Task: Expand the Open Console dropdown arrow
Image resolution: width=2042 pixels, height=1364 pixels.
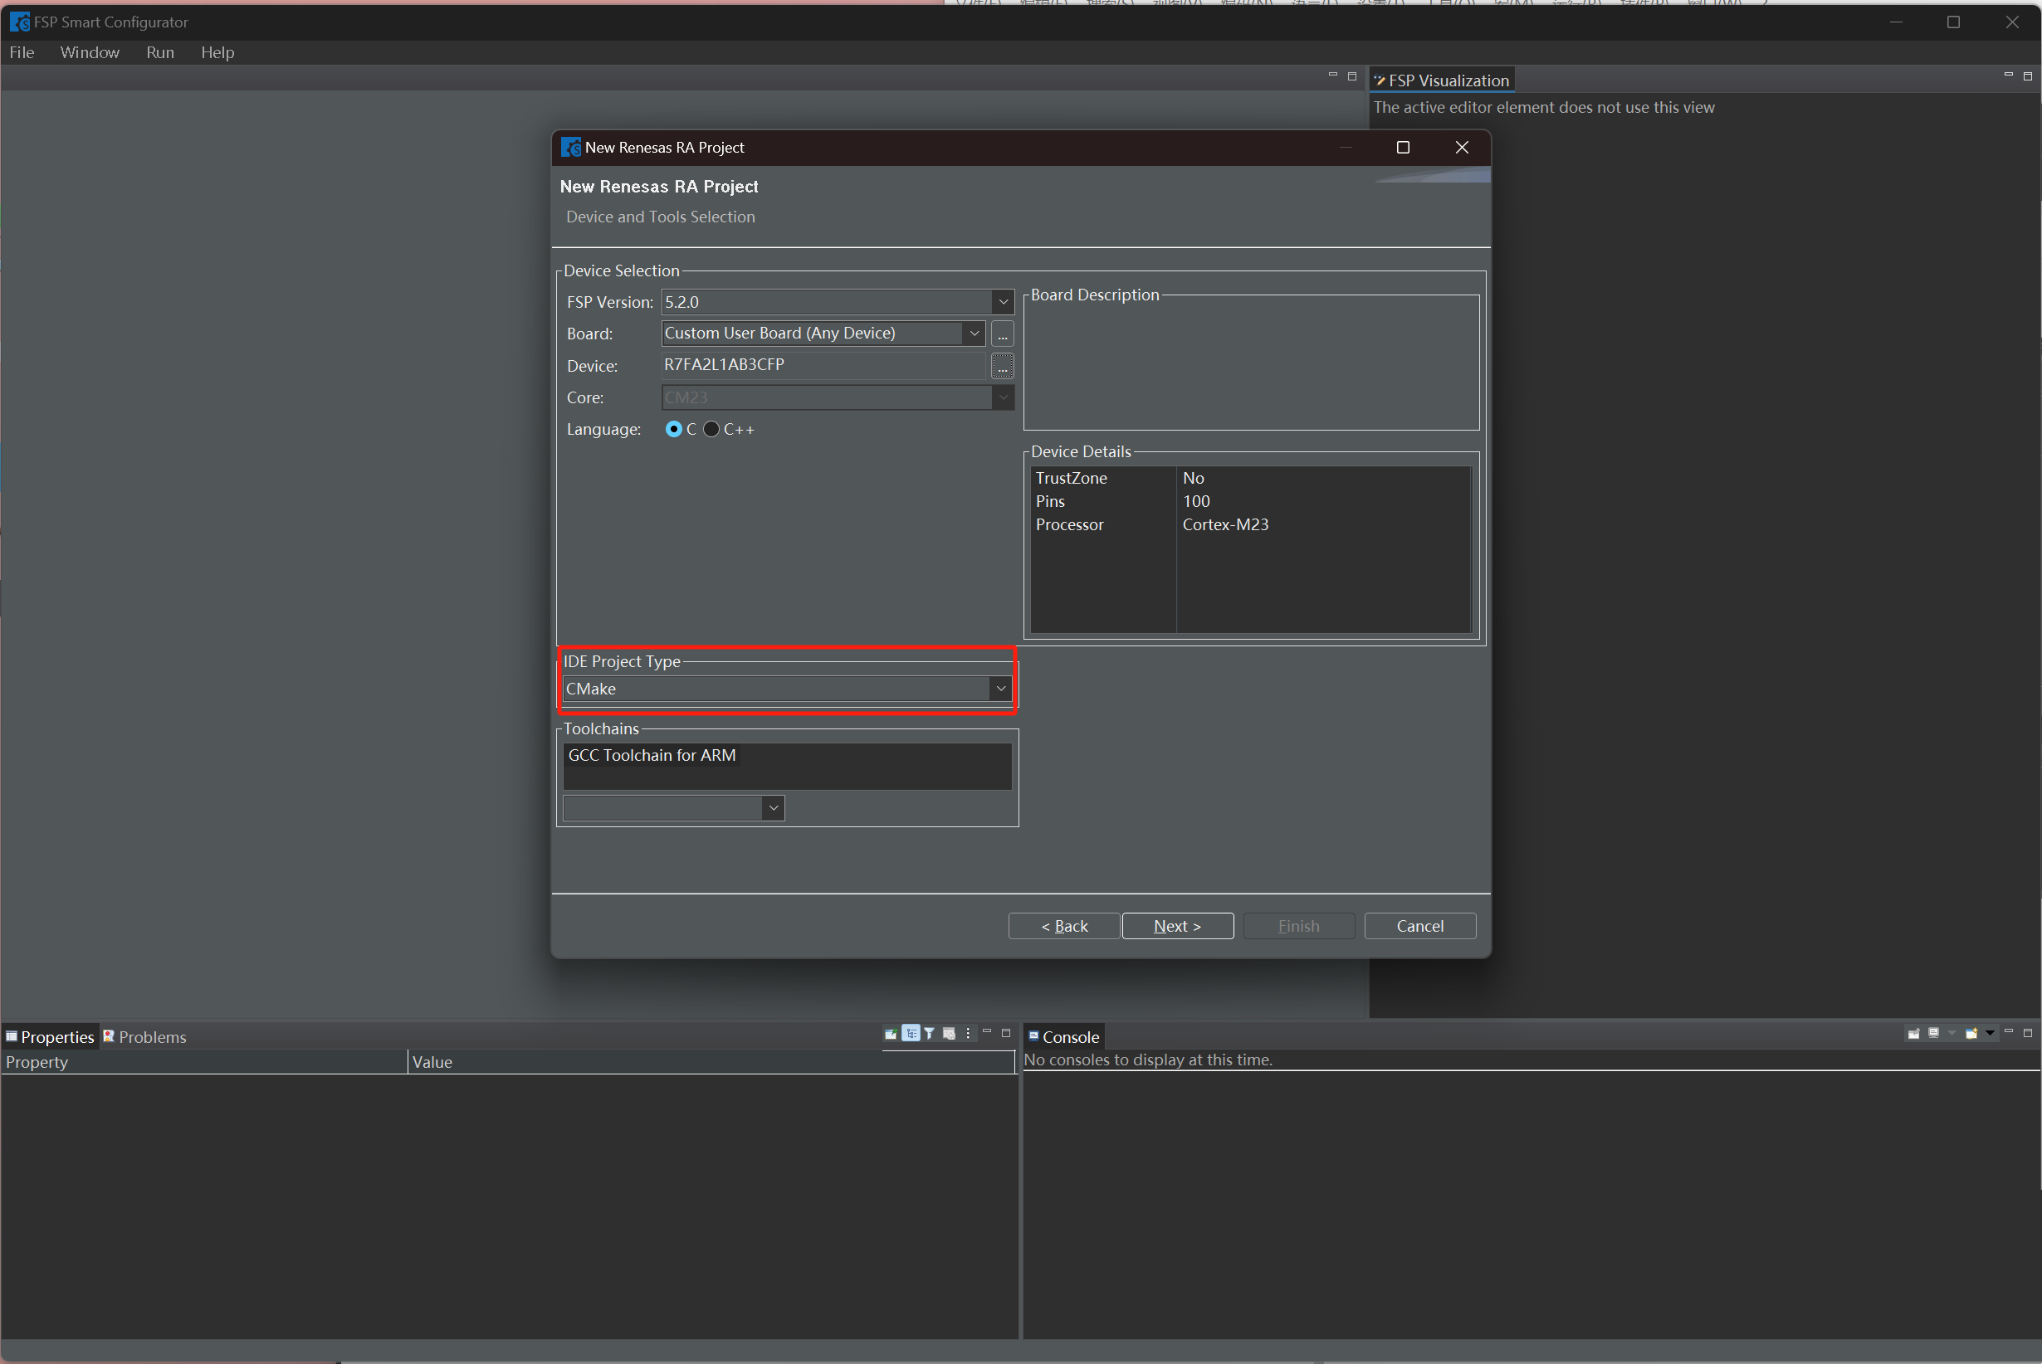Action: tap(1990, 1034)
